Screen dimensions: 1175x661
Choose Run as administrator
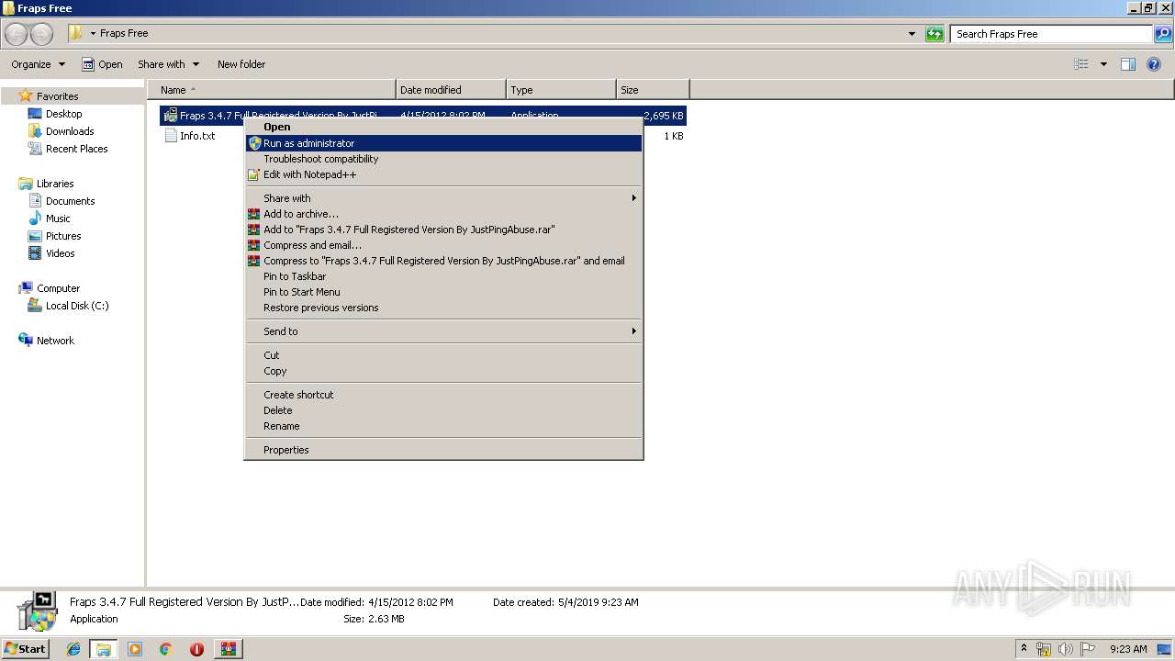(x=443, y=143)
